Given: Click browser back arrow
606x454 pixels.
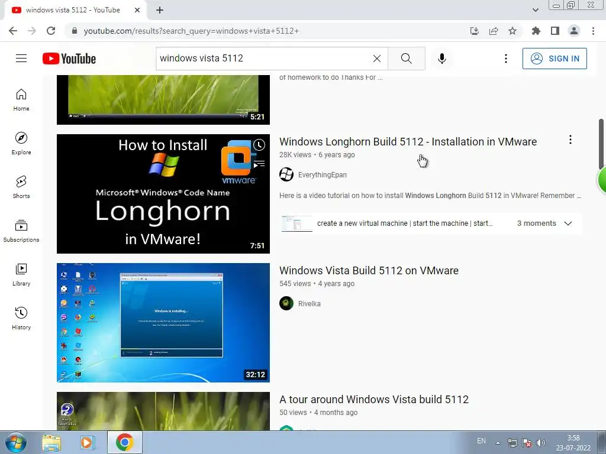Looking at the screenshot, I should click(13, 31).
